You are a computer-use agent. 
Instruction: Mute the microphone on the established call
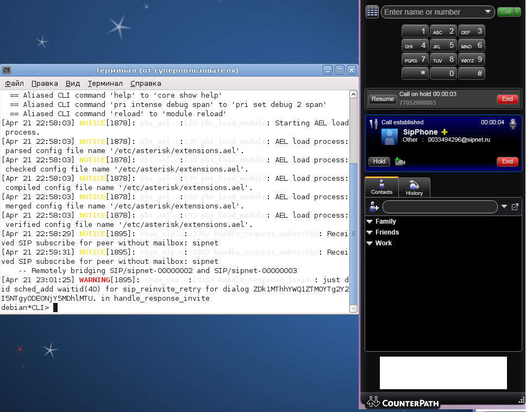coord(512,124)
